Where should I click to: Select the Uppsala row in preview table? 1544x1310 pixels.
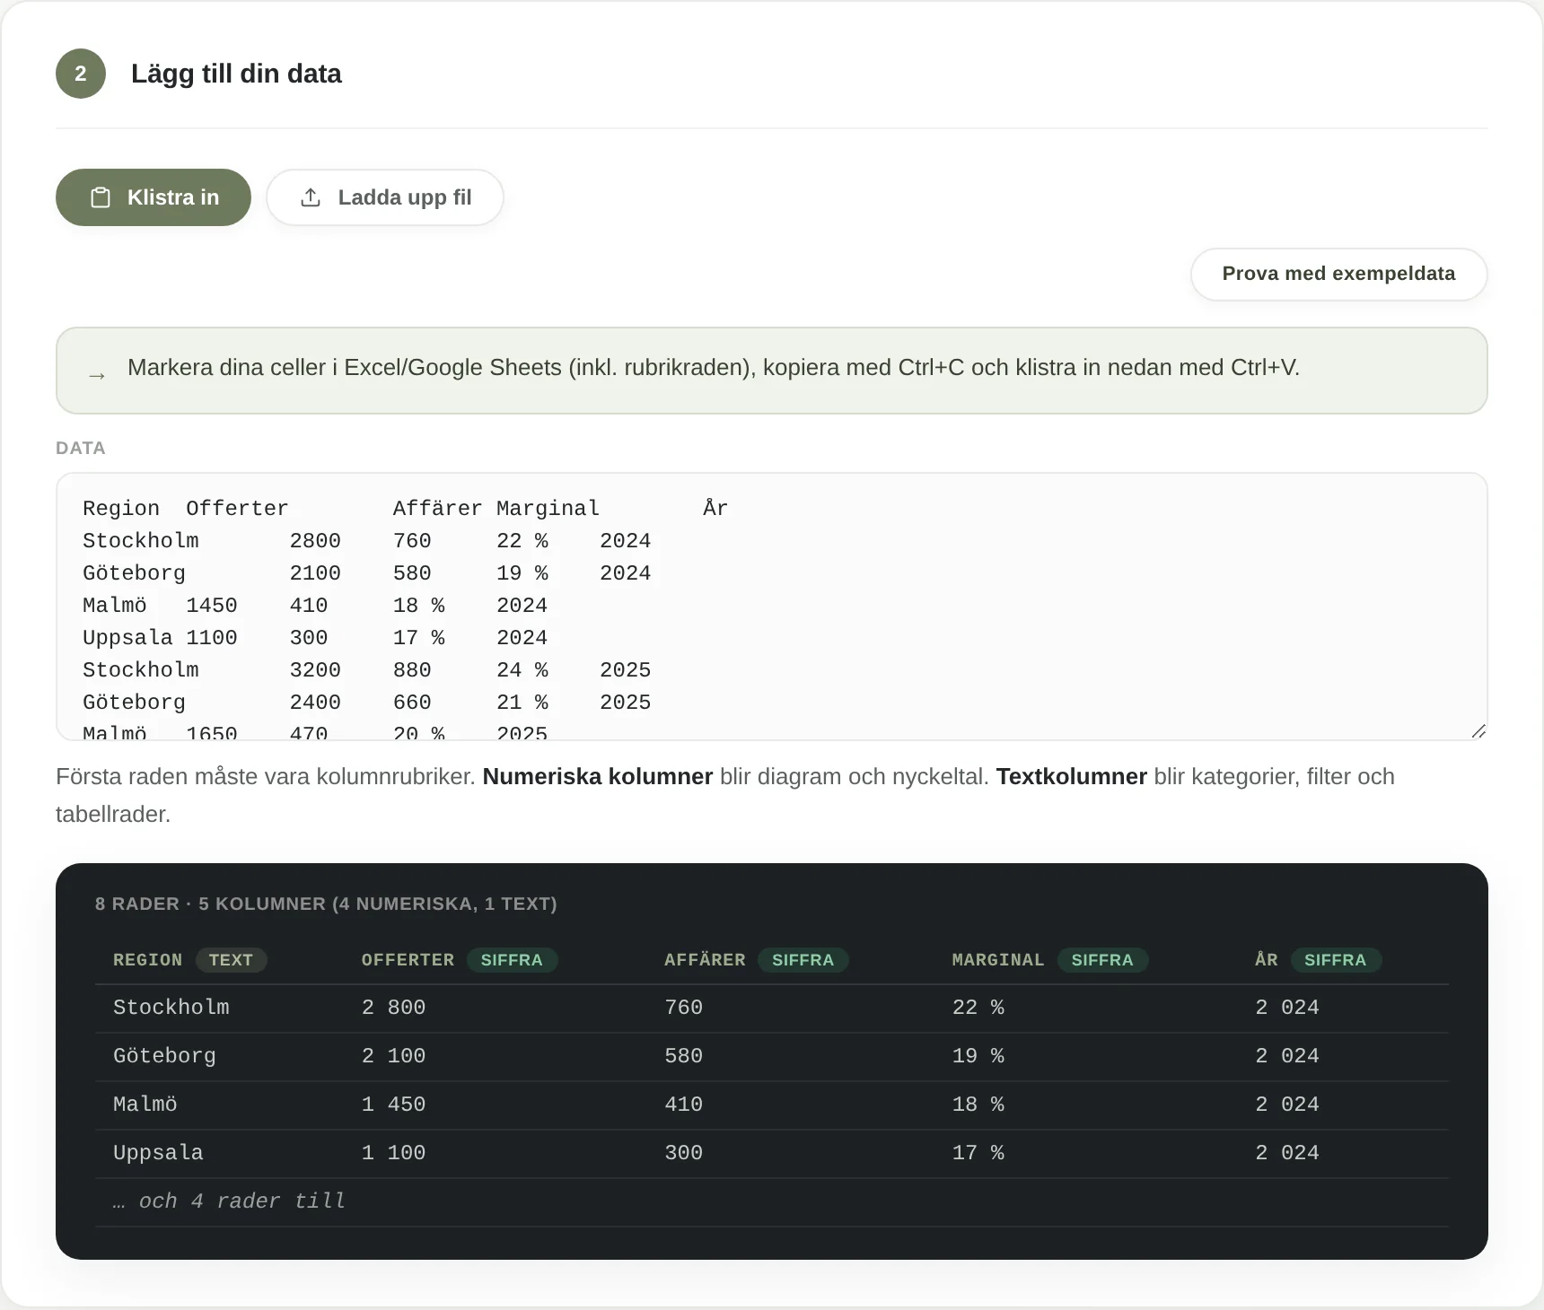[772, 1153]
